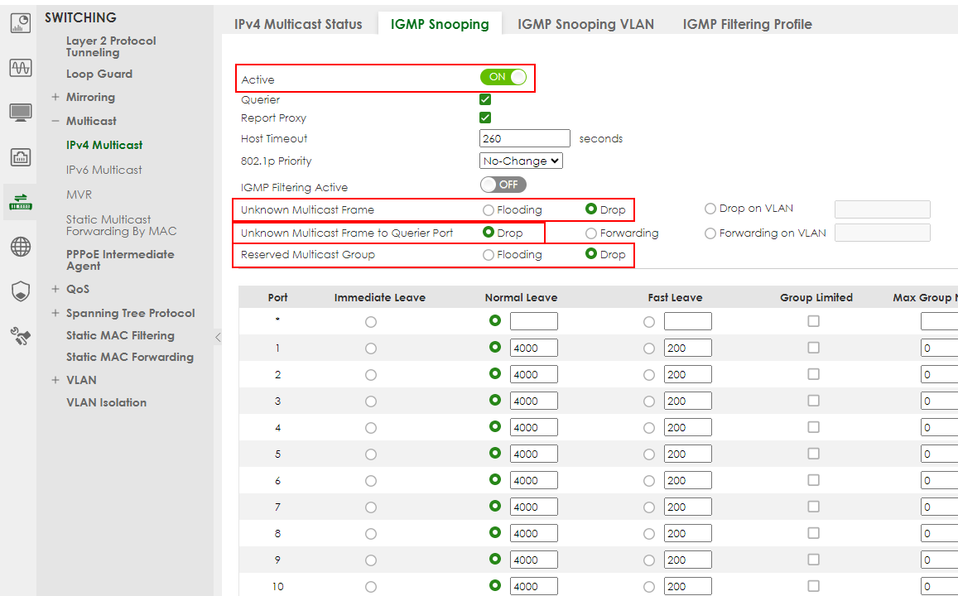Click the Security shield icon in sidebar
This screenshot has height=596, width=958.
(21, 291)
